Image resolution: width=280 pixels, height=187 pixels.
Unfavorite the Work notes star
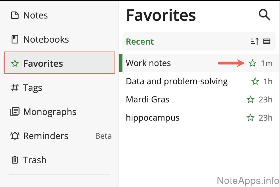click(x=253, y=63)
